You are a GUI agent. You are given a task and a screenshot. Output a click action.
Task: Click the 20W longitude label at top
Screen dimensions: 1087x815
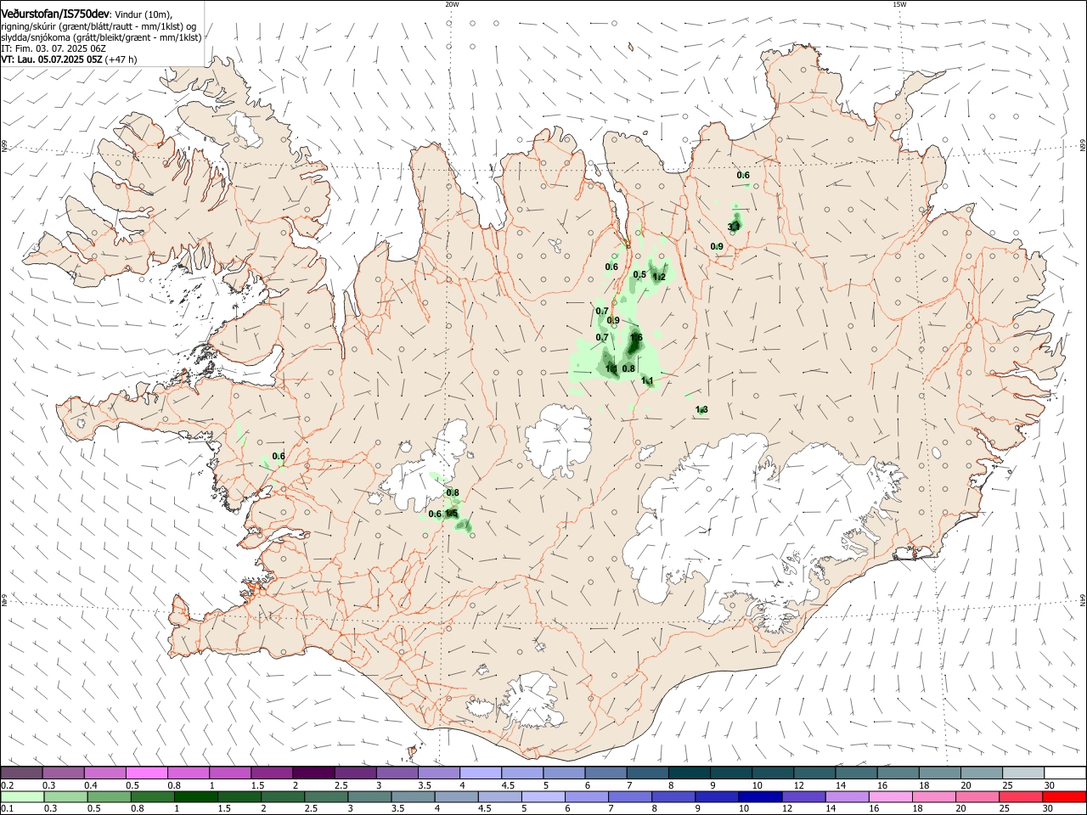[x=451, y=4]
